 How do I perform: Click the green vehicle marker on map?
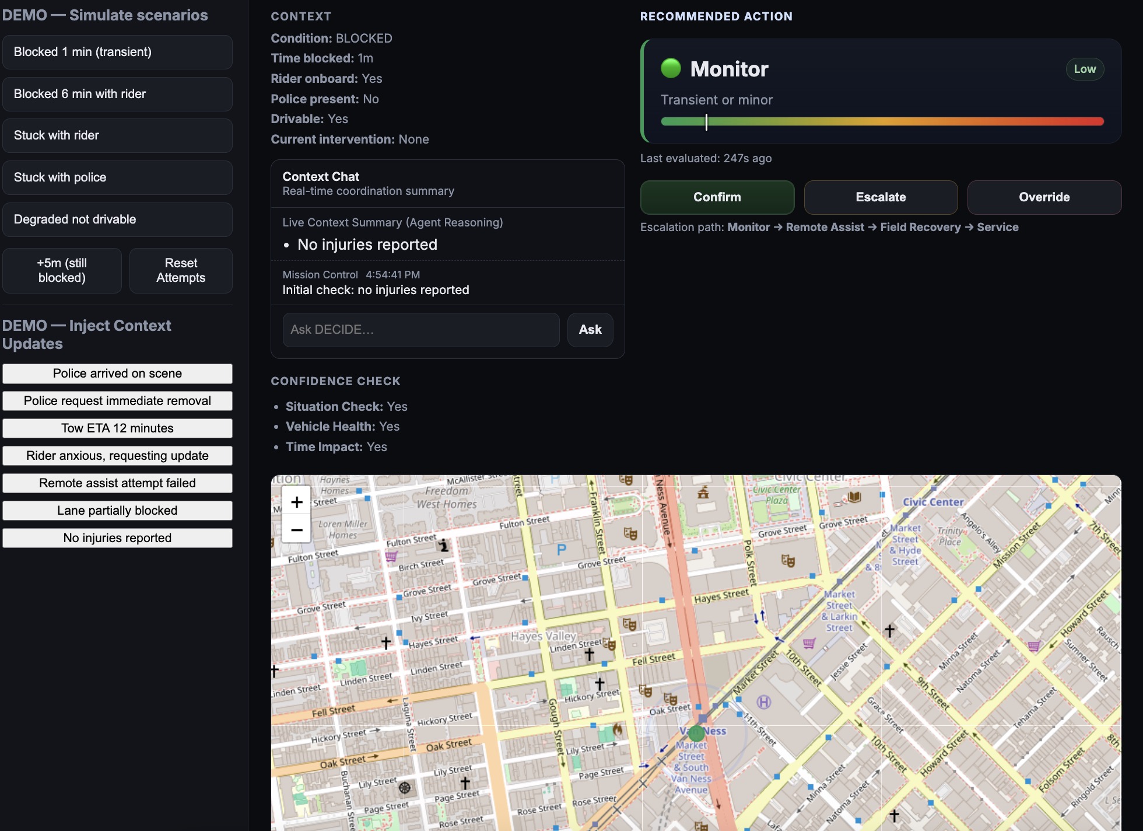coord(696,733)
